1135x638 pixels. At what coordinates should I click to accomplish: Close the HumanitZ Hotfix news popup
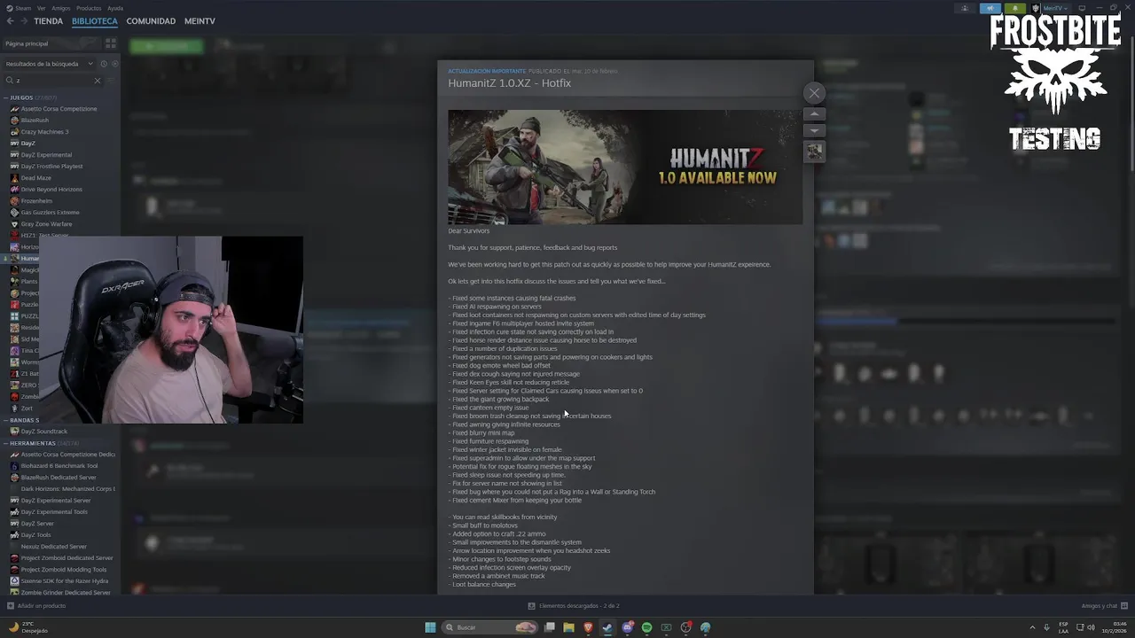pos(814,93)
